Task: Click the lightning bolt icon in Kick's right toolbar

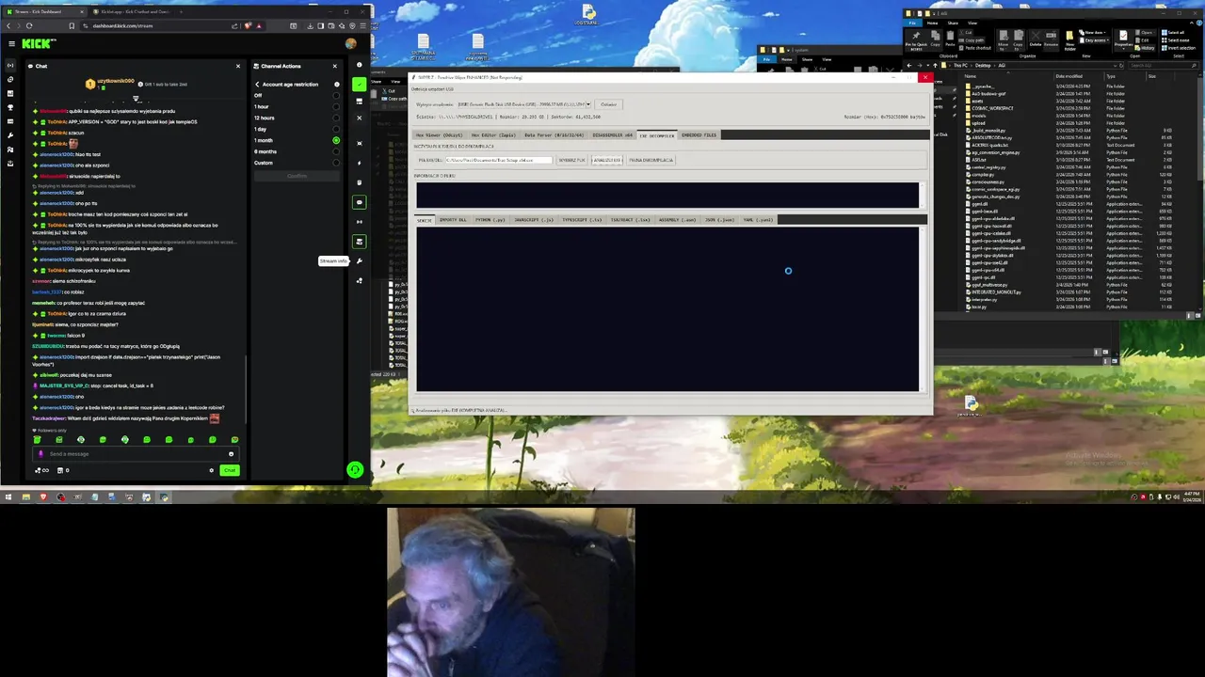Action: pyautogui.click(x=359, y=163)
